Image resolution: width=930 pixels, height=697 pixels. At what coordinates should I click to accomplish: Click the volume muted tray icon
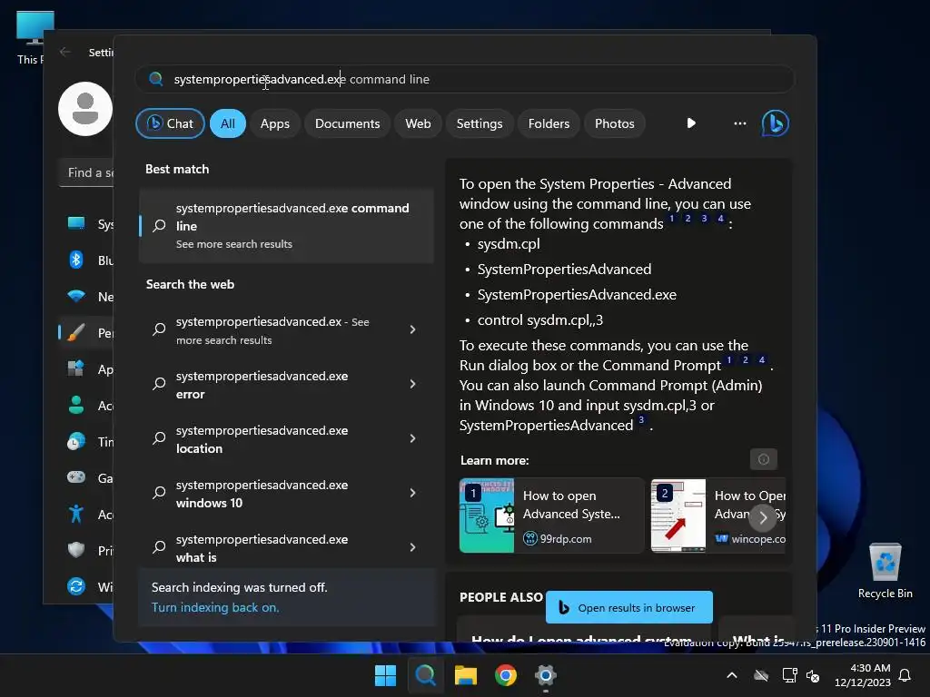pyautogui.click(x=813, y=675)
